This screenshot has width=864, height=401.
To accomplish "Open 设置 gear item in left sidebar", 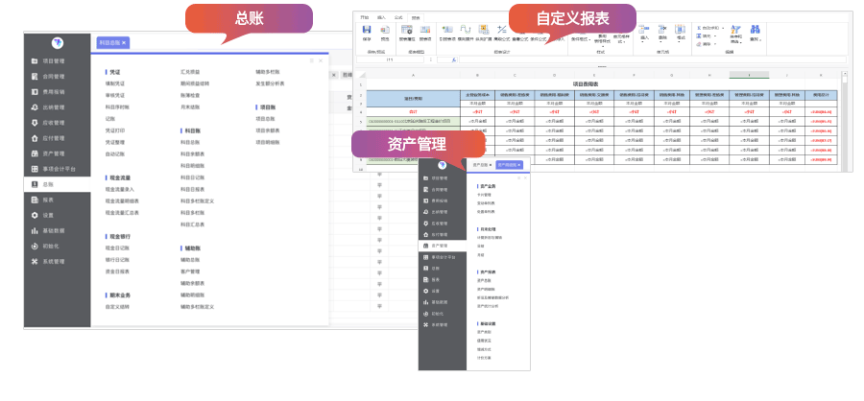I will pos(35,215).
